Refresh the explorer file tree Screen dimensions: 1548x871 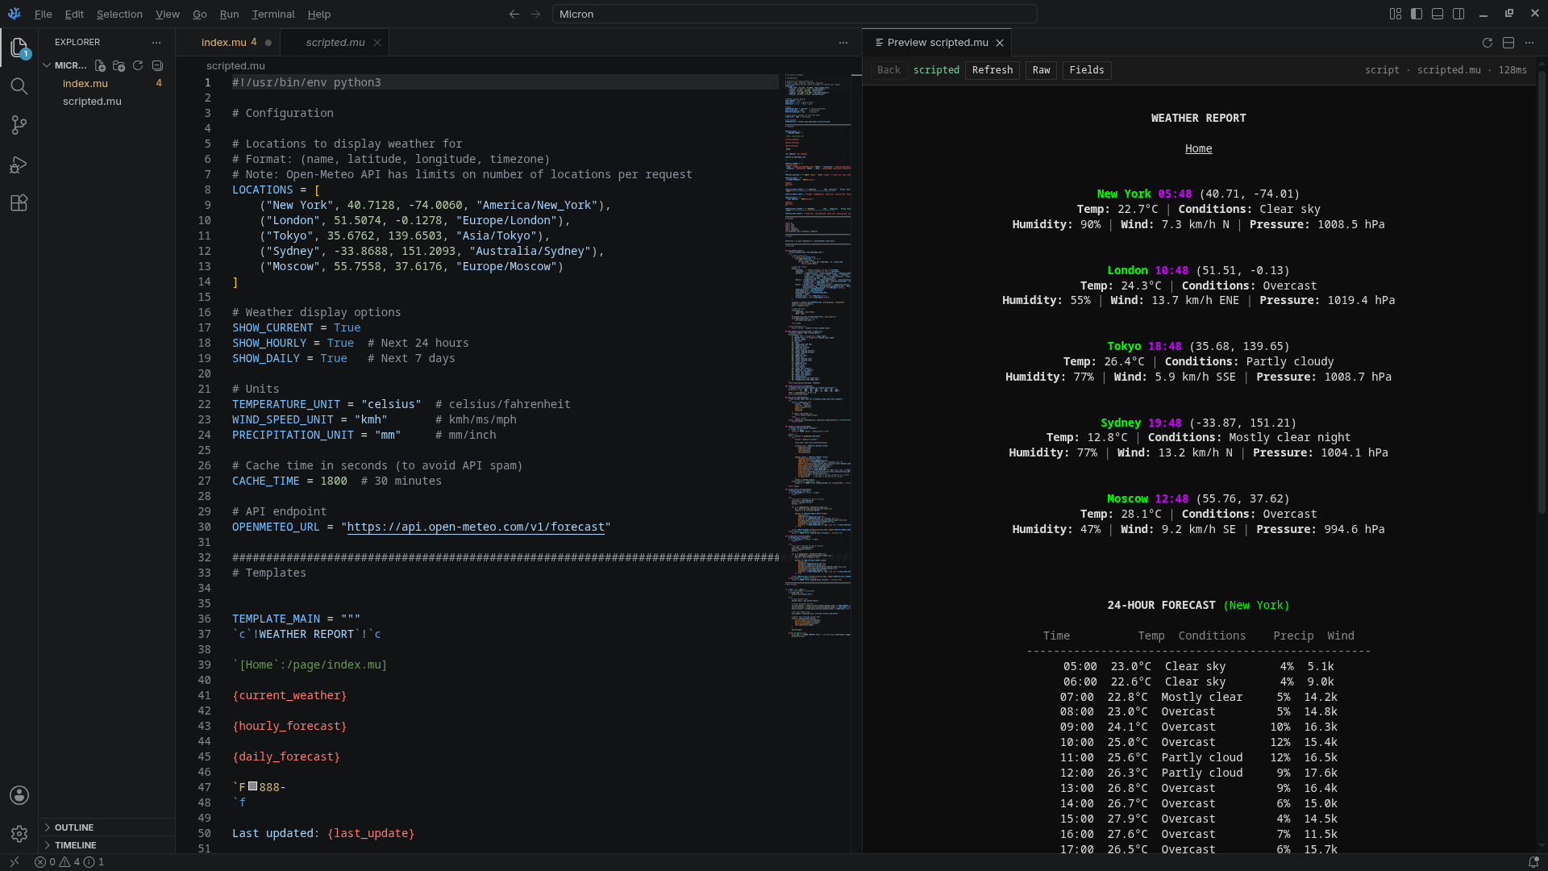[138, 65]
